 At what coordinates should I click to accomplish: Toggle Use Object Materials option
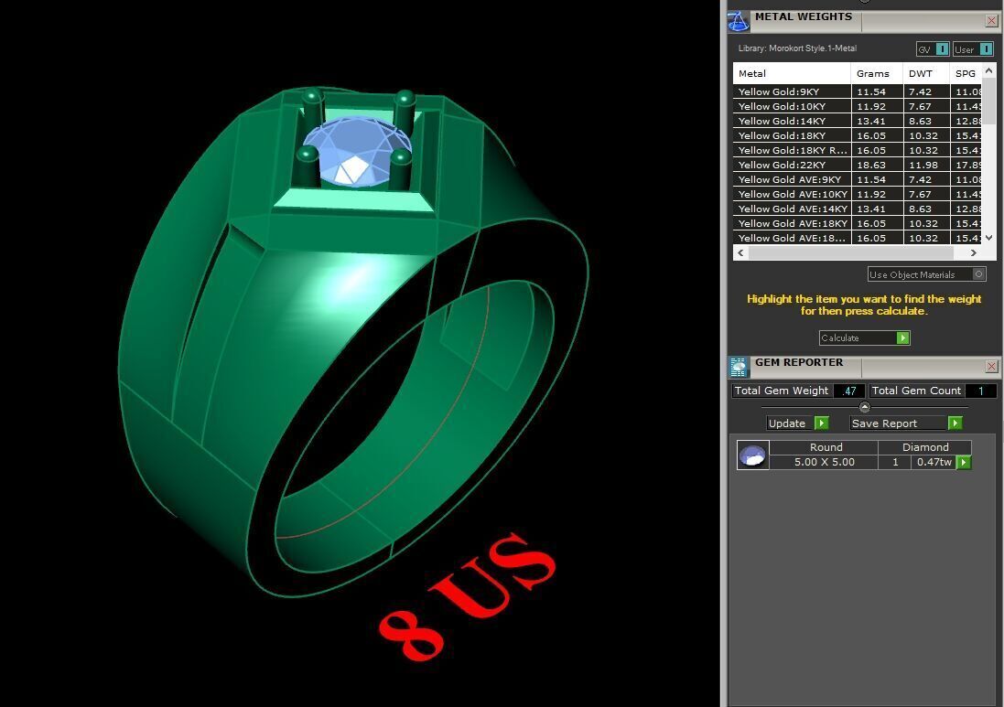point(926,274)
